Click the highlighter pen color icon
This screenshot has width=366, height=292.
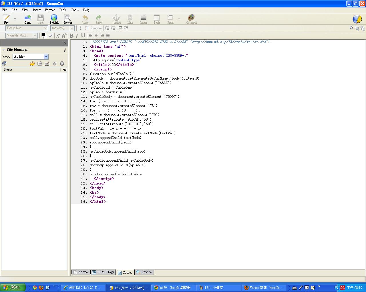point(51,35)
